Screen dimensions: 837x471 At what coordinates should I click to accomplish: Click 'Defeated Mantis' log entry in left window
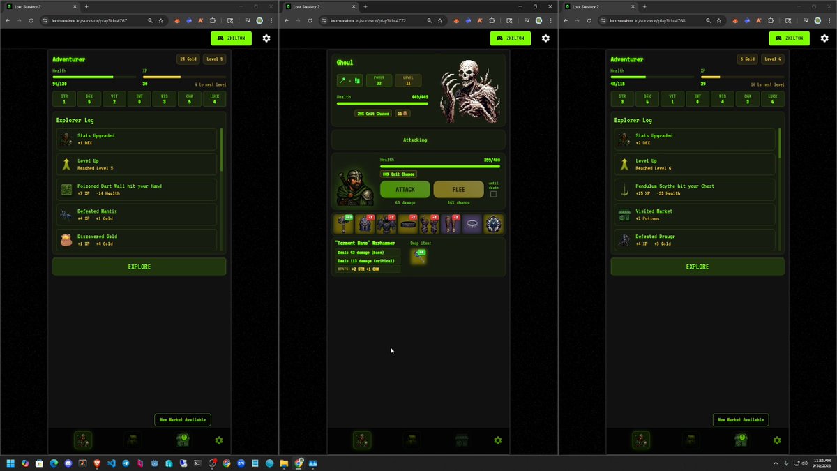137,214
